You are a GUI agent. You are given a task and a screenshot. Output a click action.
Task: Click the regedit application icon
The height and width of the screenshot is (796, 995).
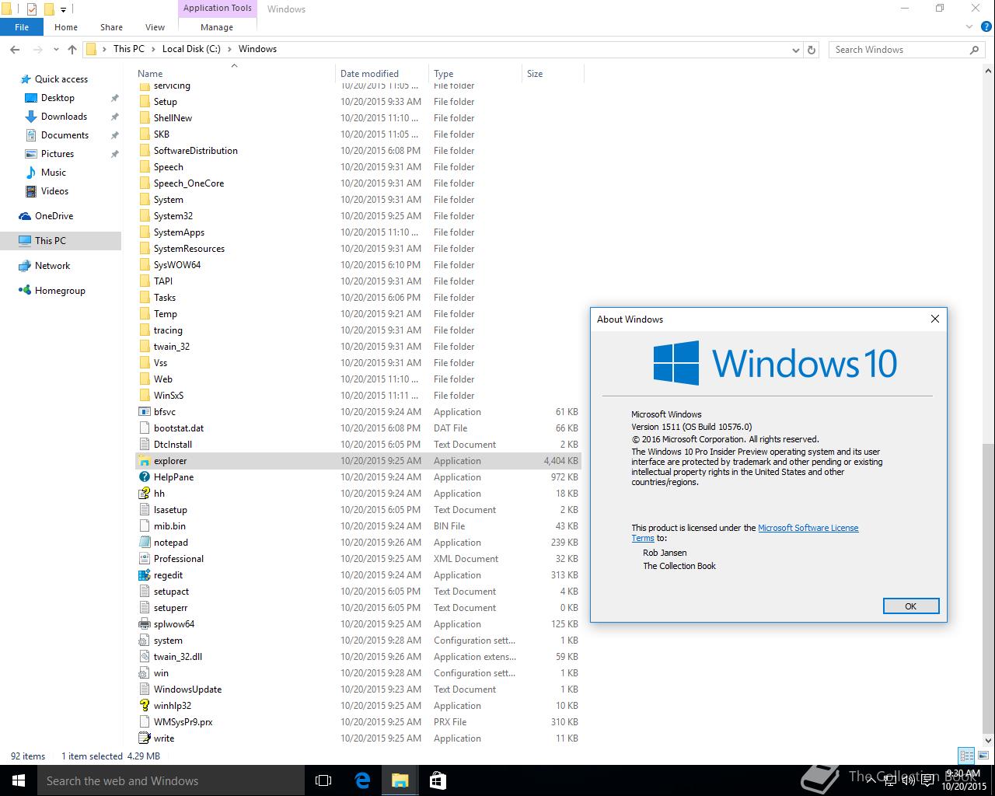tap(144, 575)
